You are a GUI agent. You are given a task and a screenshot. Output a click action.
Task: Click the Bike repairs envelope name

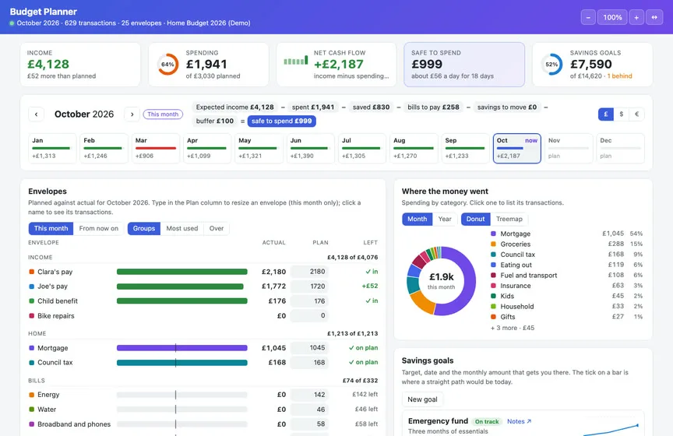[56, 316]
